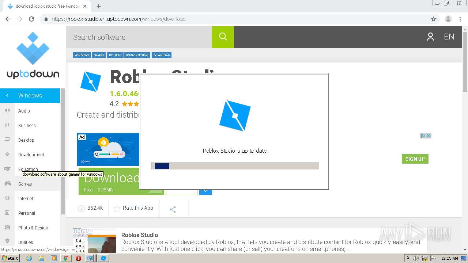
Task: Click the volume icon in system tray
Action: [416, 258]
